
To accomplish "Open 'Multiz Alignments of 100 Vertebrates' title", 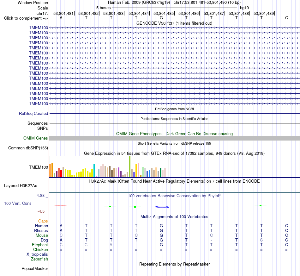I will [x=174, y=217].
